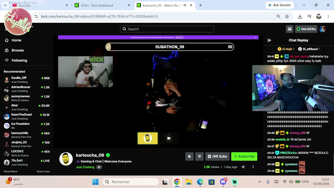
Task: Bookmark this page with the star icon
Action: coord(287,16)
